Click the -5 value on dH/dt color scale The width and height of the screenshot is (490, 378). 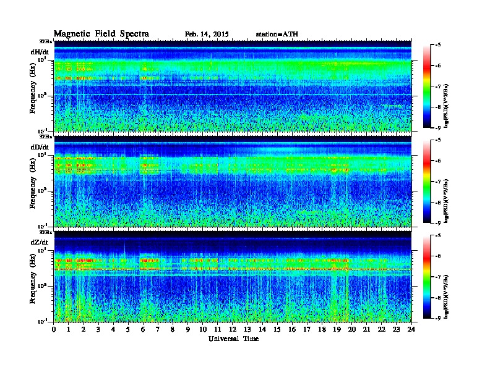click(x=438, y=45)
